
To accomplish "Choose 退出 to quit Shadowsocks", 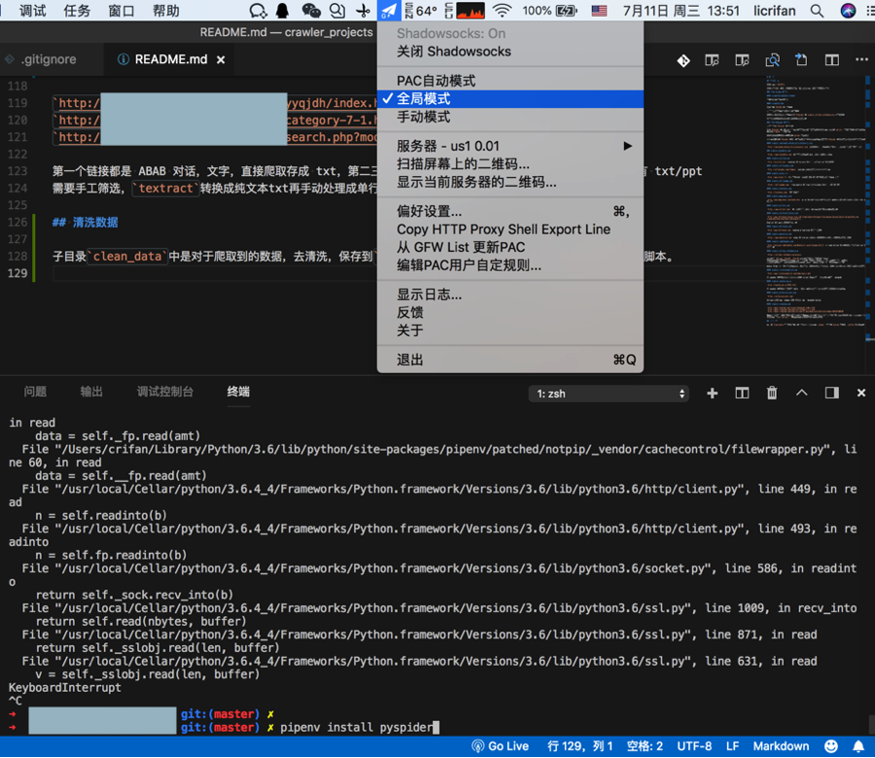I will coord(510,360).
